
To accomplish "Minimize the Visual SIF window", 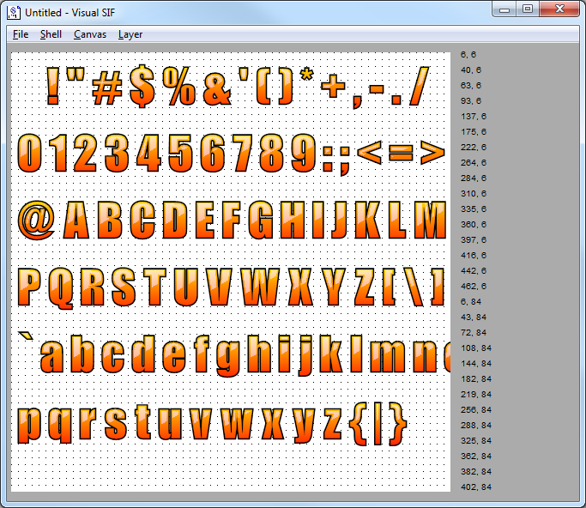I will pyautogui.click(x=505, y=9).
